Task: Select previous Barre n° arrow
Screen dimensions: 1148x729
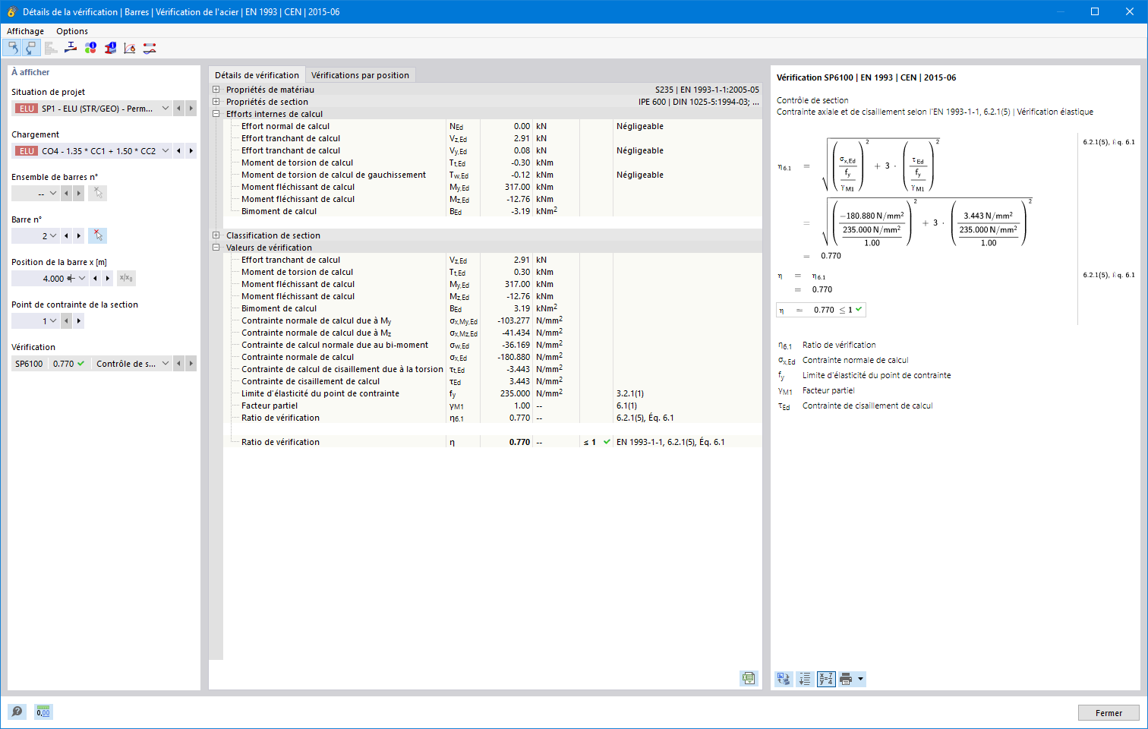Action: 66,236
